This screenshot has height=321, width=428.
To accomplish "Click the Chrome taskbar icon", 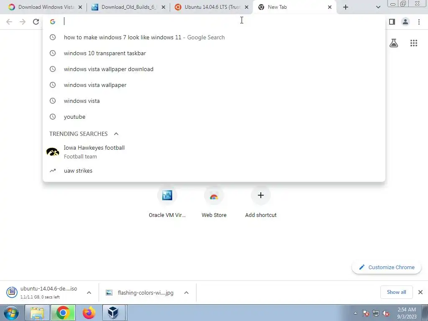I will tap(63, 313).
